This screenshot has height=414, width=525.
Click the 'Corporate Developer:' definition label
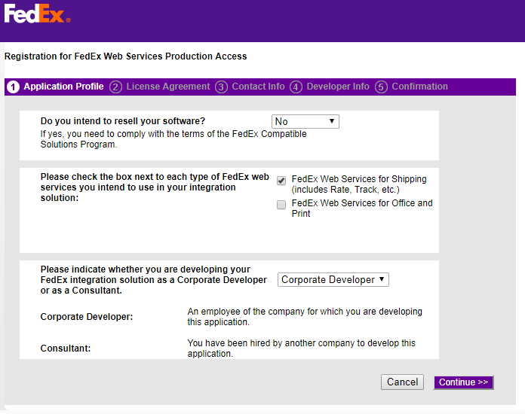tap(87, 317)
